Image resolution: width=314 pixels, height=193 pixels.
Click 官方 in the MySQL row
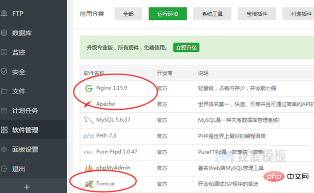click(162, 120)
